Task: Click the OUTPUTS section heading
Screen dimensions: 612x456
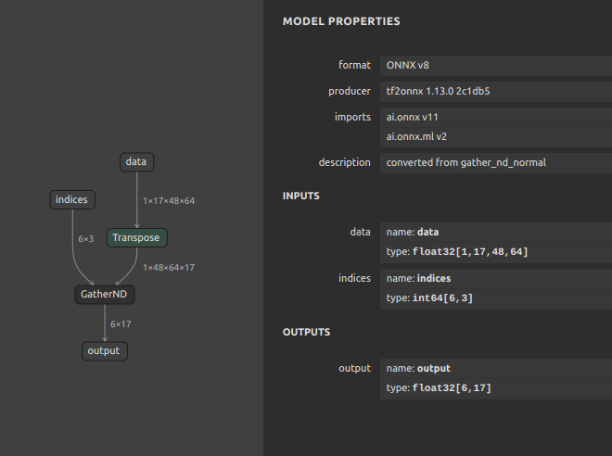Action: (x=306, y=333)
